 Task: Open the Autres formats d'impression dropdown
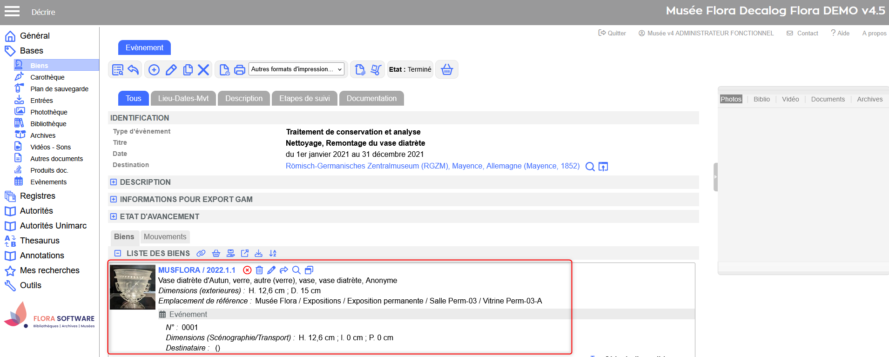coord(296,69)
